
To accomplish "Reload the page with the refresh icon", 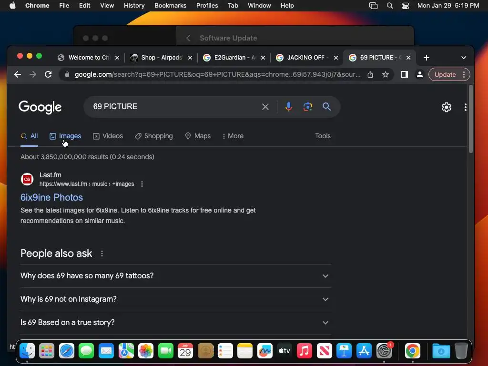I will click(48, 74).
